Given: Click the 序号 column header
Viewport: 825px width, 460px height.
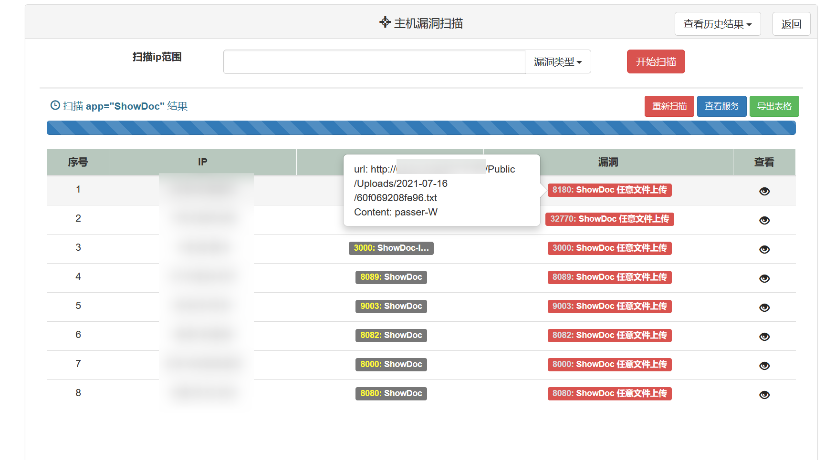Looking at the screenshot, I should click(78, 162).
